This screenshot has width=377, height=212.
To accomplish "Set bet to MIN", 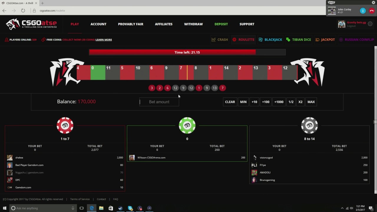I will coord(243,102).
